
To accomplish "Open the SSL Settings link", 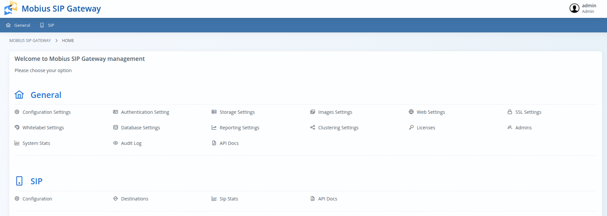I will coord(528,112).
